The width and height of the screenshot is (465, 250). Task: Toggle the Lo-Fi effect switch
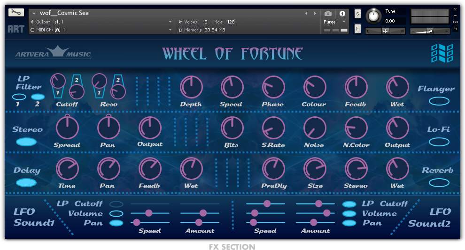(439, 142)
